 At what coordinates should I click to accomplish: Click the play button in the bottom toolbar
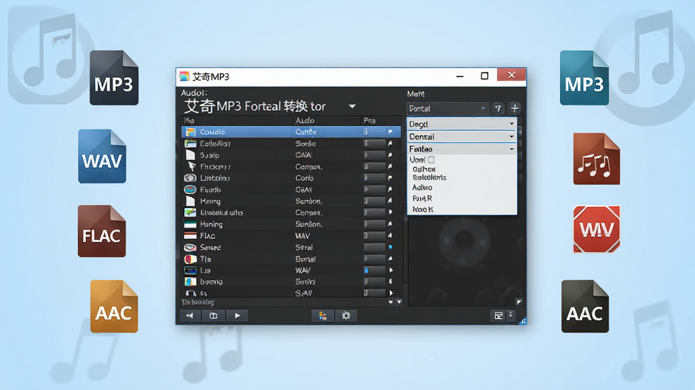tap(237, 316)
